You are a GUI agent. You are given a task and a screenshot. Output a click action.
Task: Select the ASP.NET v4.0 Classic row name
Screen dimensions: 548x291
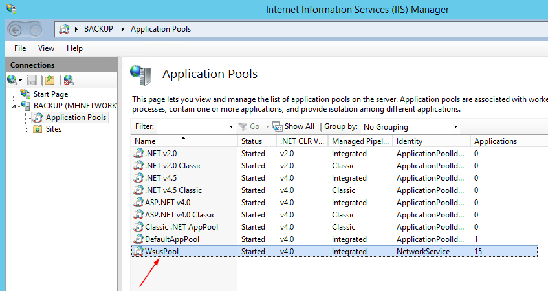point(180,215)
